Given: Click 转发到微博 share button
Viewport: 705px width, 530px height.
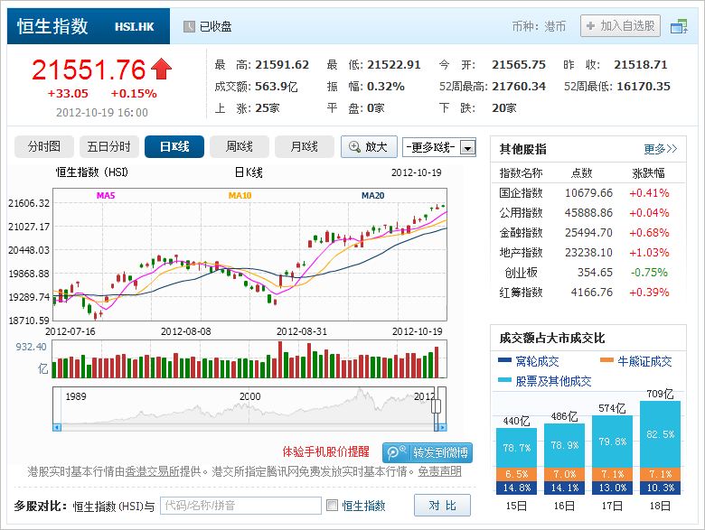Looking at the screenshot, I should pos(428,452).
